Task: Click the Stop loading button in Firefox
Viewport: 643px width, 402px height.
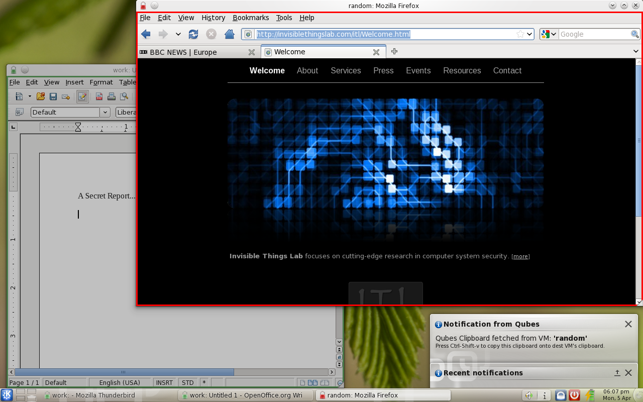Action: coord(211,34)
